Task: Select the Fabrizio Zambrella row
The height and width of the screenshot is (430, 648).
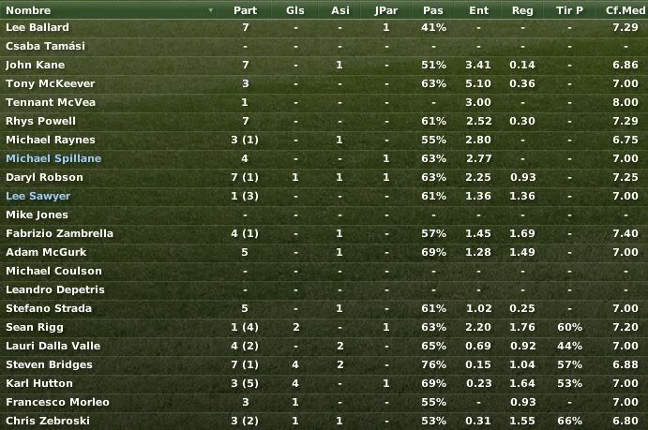Action: point(324,233)
